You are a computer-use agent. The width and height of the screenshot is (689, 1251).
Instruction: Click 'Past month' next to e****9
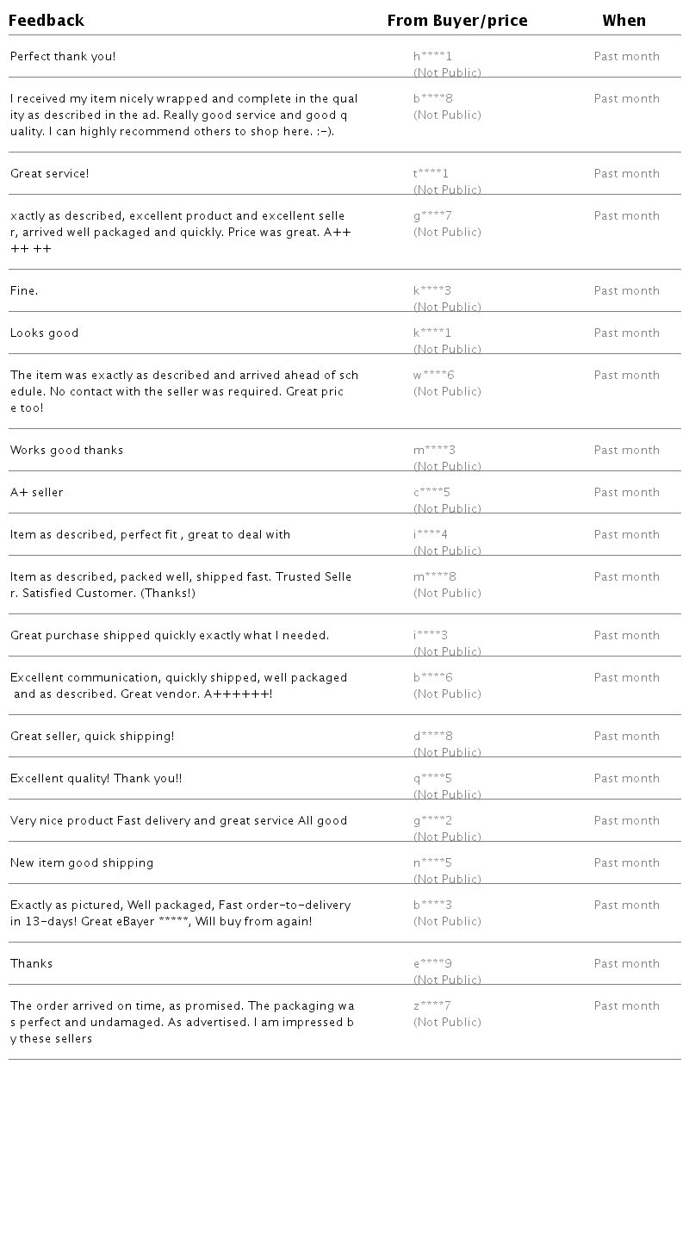(x=626, y=964)
